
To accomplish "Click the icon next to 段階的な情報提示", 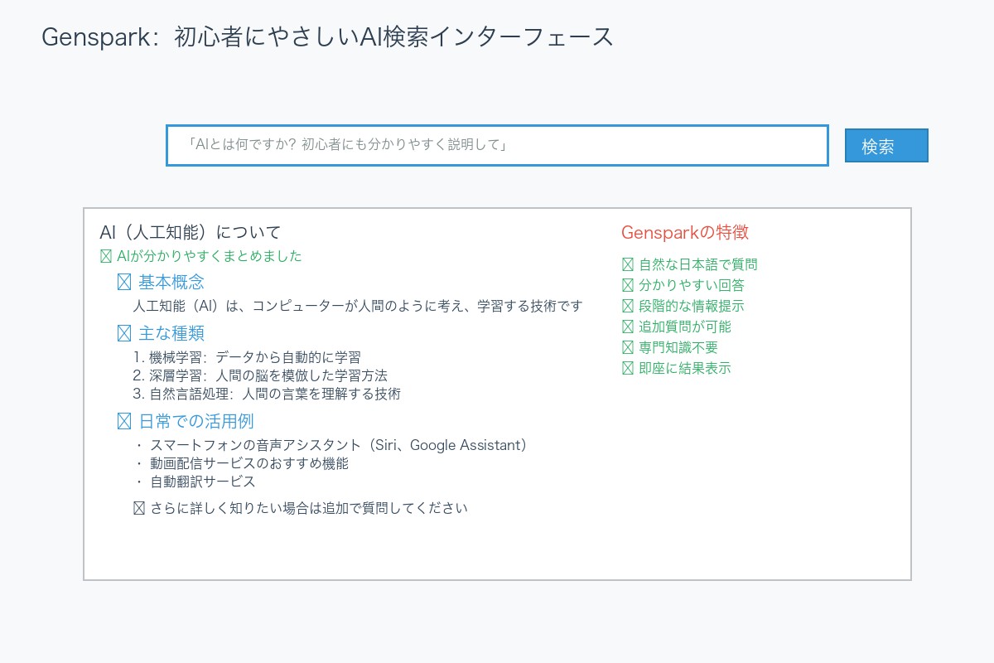I will pos(627,307).
